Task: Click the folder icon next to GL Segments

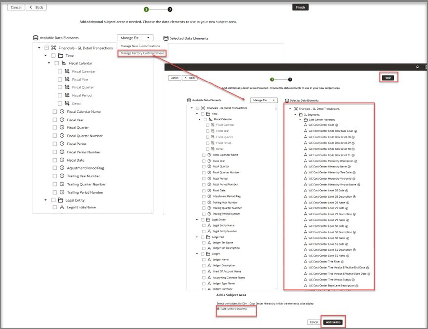Action: 300,114
